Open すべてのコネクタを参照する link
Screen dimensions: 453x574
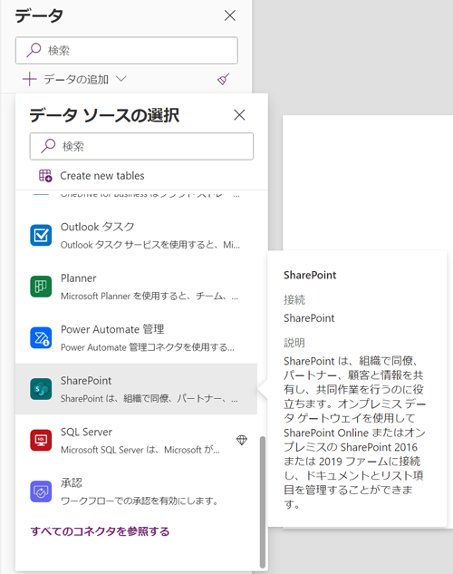pyautogui.click(x=100, y=531)
